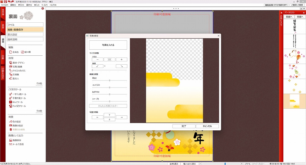Open the red settings gear in left panel

(x=43, y=9)
